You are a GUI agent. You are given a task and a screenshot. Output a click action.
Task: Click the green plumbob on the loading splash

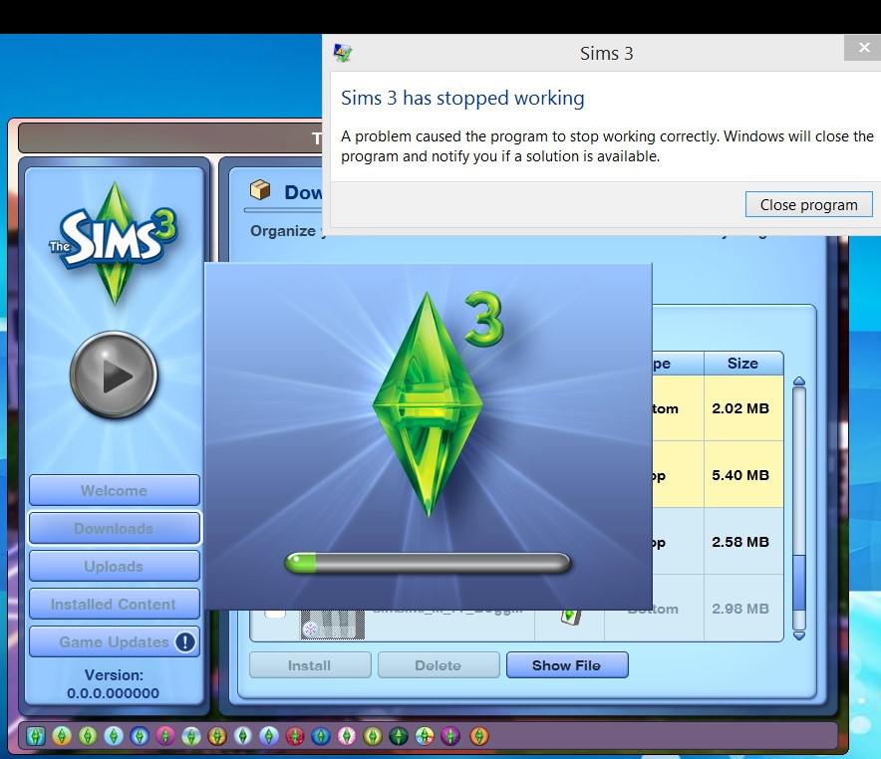429,403
